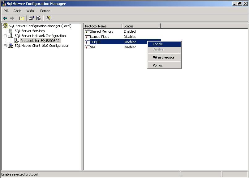Select the SQL Server Services tree label
This screenshot has width=249, height=178.
click(x=29, y=31)
